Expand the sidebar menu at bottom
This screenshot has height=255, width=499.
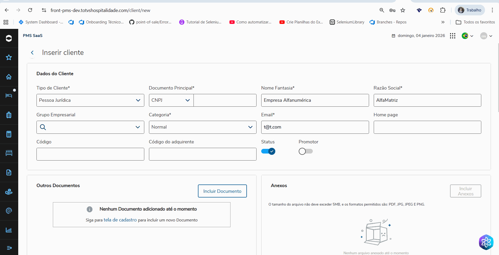click(9, 248)
